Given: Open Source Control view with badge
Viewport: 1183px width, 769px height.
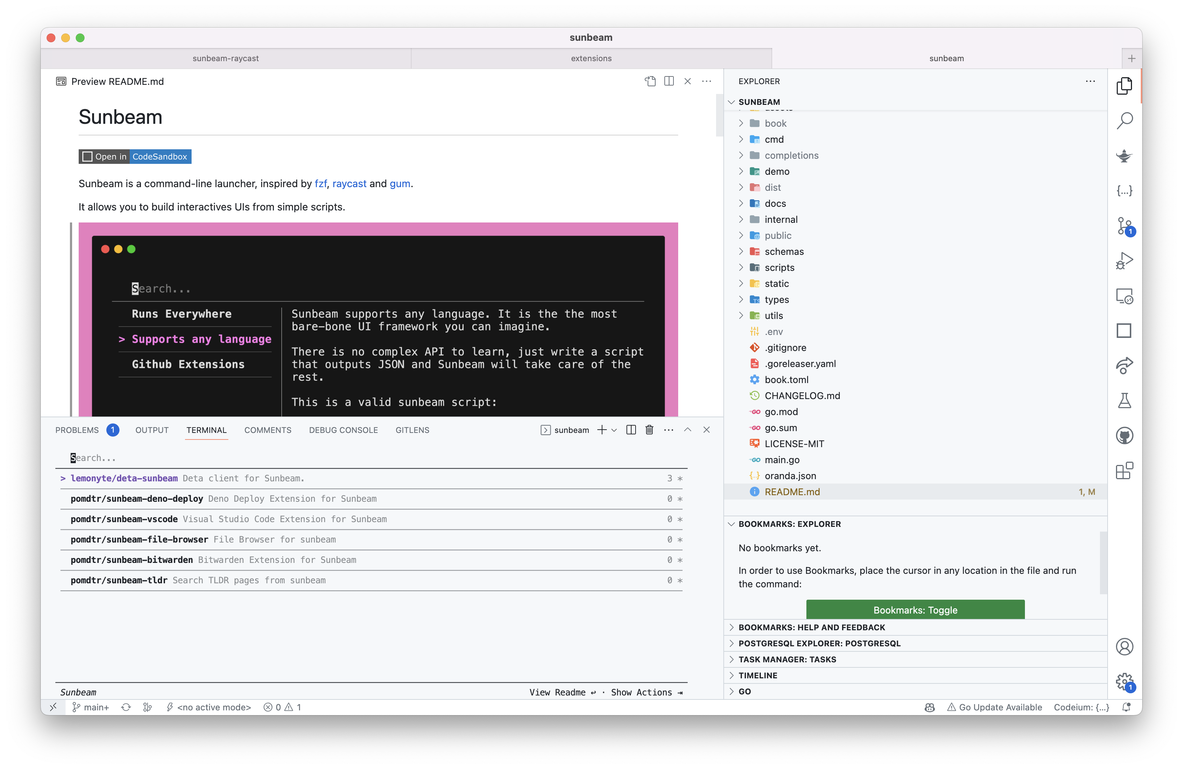Looking at the screenshot, I should click(x=1124, y=226).
